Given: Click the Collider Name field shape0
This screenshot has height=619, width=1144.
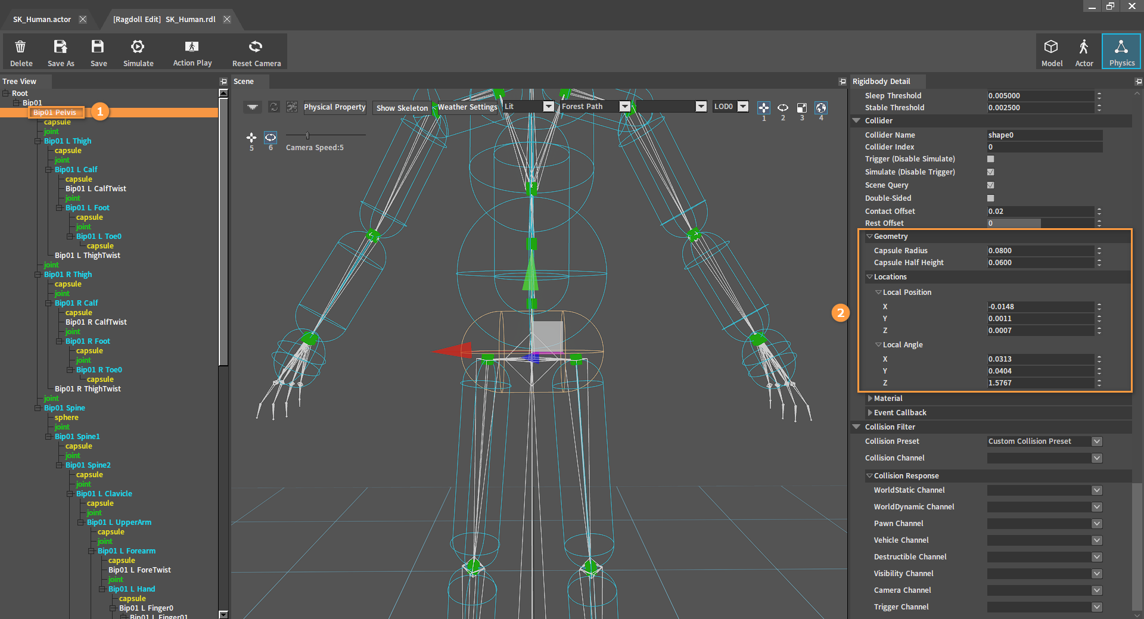Looking at the screenshot, I should [1044, 135].
